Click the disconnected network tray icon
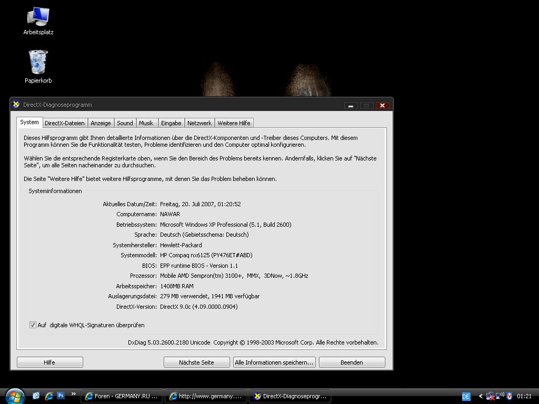Screen dimensions: 539x404 click(x=490, y=396)
